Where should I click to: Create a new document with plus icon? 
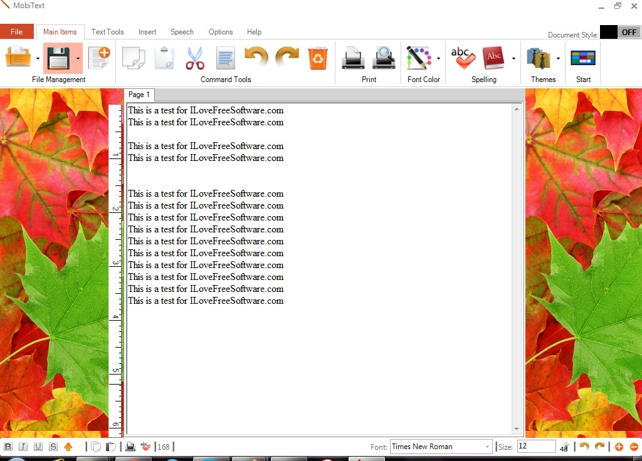pos(99,57)
